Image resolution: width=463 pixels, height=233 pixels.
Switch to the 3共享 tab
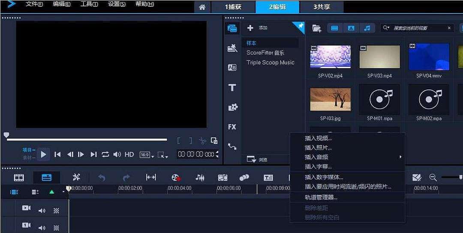(x=321, y=7)
